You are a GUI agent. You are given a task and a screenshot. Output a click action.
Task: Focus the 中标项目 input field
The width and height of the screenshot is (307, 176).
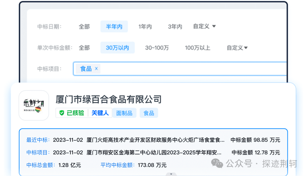(x=180, y=68)
